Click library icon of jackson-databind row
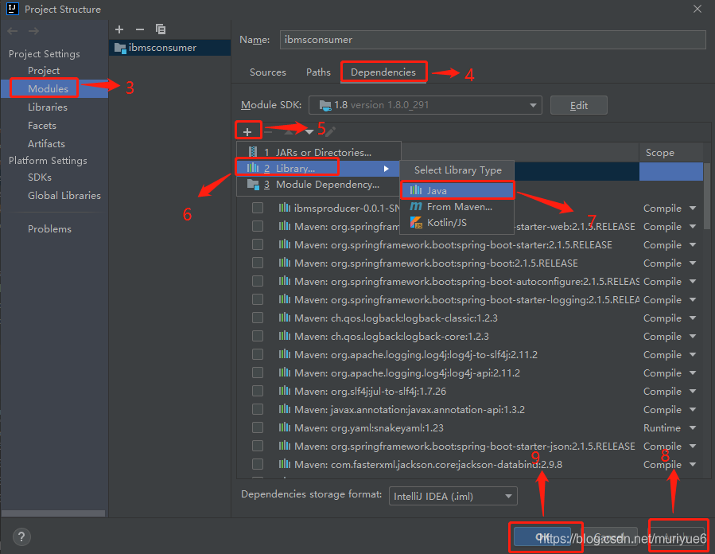Screen dimensions: 715x554 (285, 464)
